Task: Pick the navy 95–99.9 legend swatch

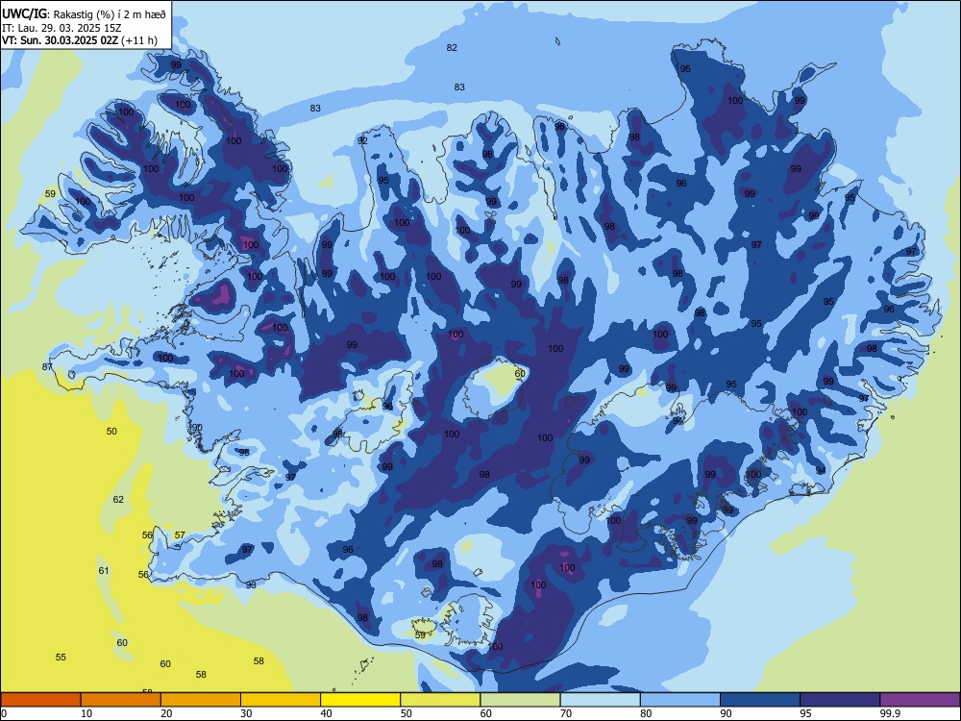Action: pos(840,700)
